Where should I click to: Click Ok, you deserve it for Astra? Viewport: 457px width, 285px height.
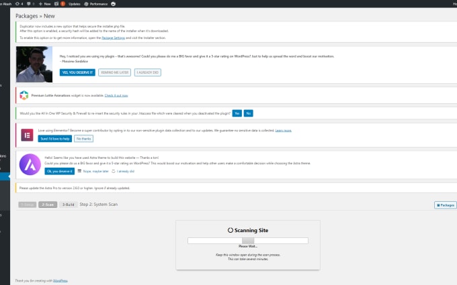(x=59, y=171)
